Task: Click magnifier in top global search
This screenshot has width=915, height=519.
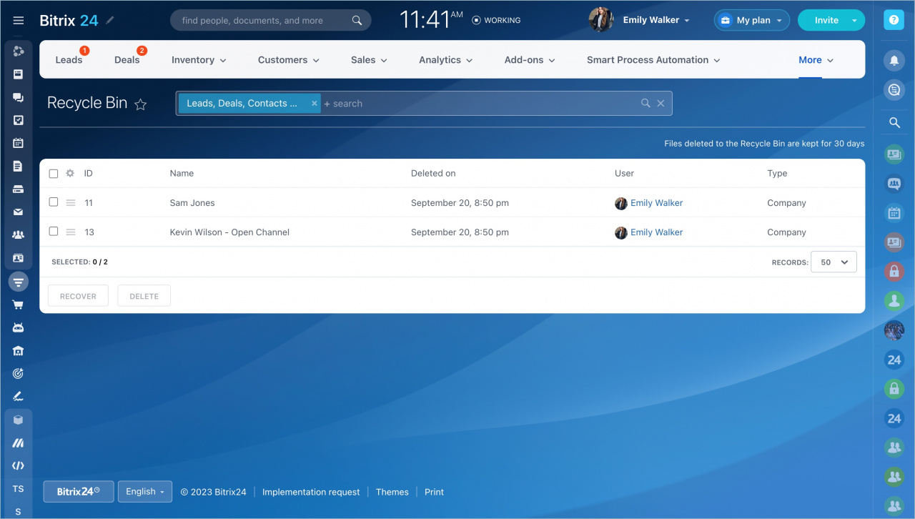Action: [357, 21]
